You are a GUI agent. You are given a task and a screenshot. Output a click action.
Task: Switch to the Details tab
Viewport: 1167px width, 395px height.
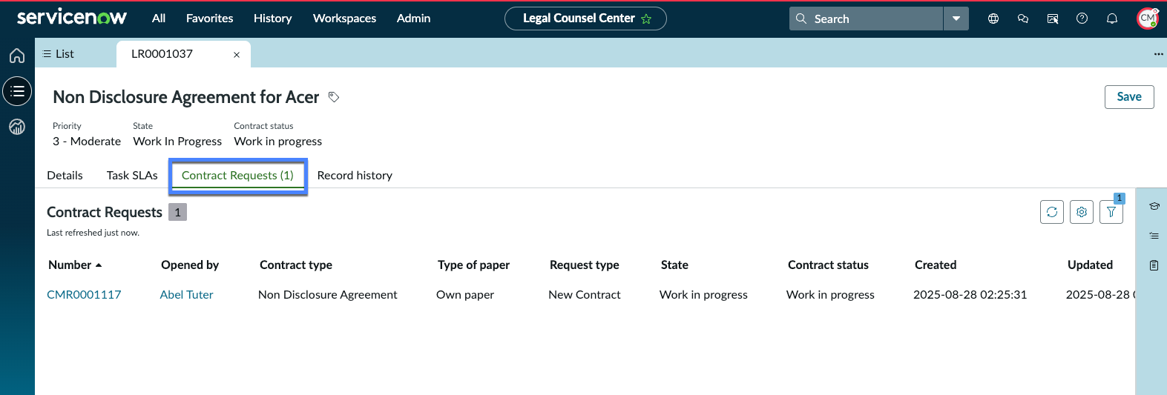65,176
